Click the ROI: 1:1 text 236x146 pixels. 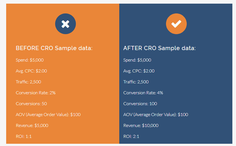(x=21, y=136)
